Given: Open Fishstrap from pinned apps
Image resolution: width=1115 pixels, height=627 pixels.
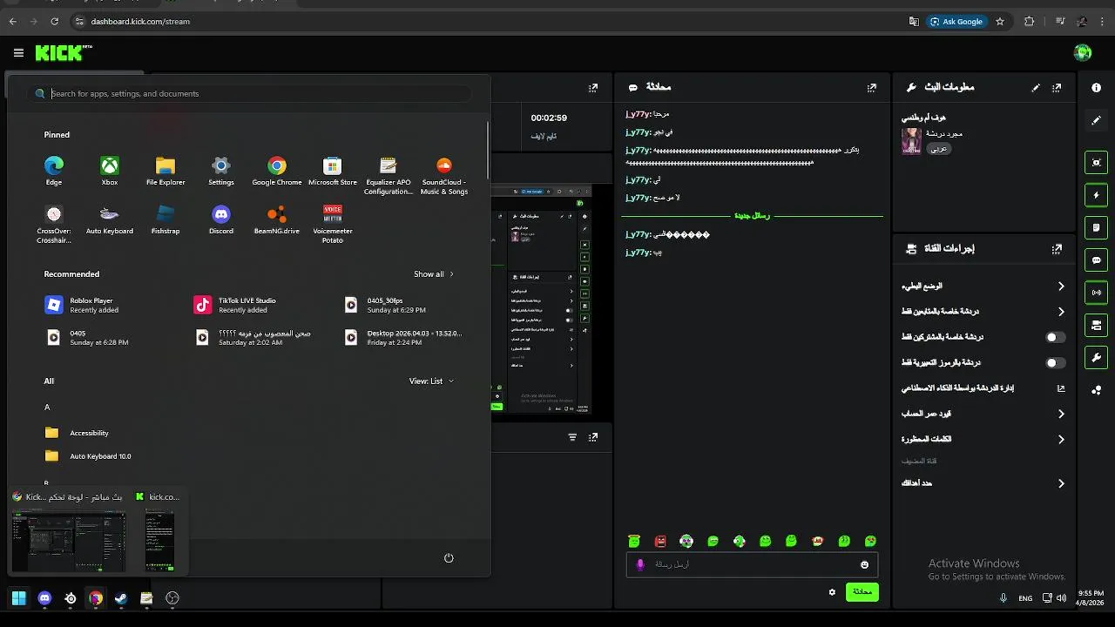Looking at the screenshot, I should click(x=165, y=219).
